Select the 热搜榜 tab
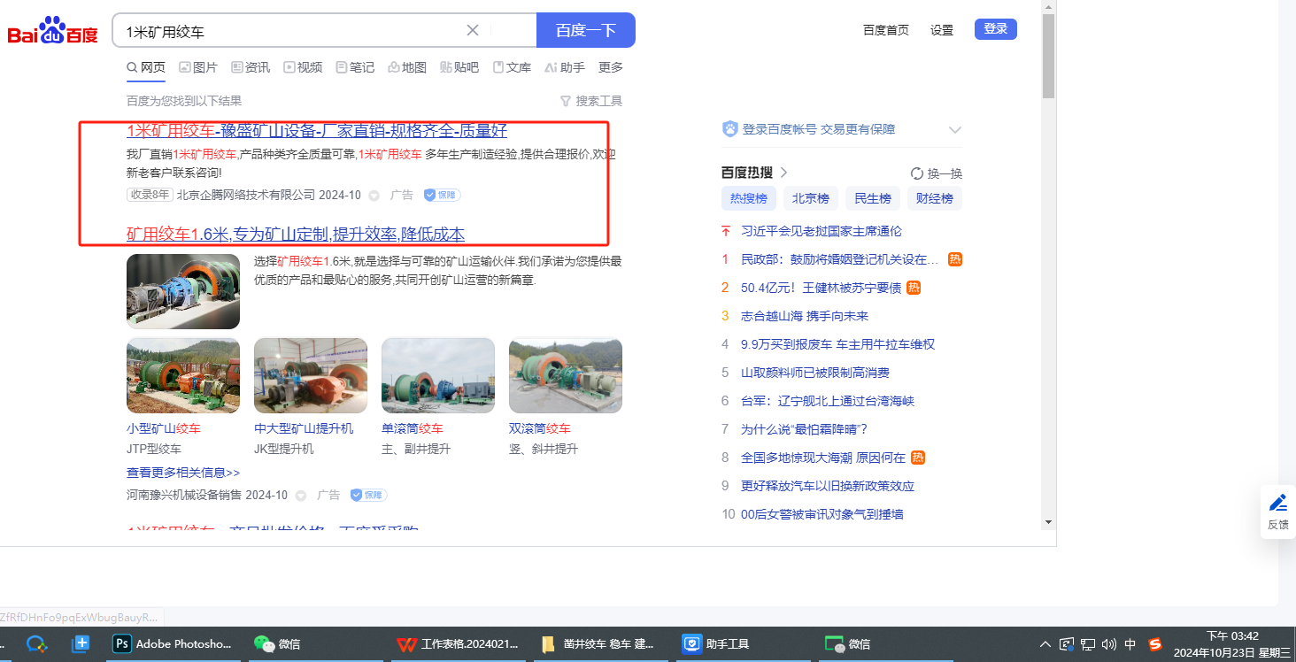This screenshot has width=1296, height=662. 749,198
